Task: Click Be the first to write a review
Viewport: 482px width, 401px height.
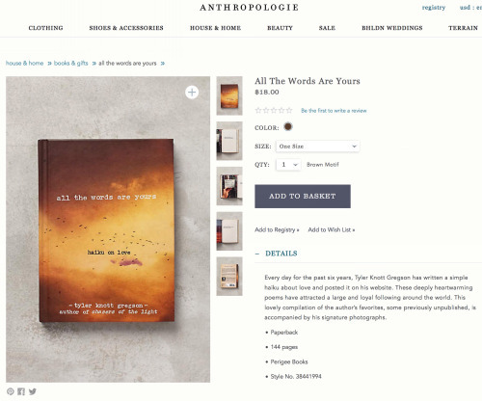Action: click(334, 111)
